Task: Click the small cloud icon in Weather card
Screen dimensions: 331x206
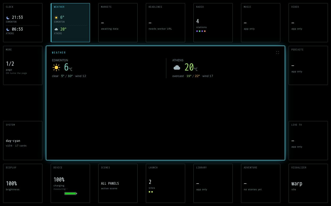Action: pyautogui.click(x=56, y=29)
